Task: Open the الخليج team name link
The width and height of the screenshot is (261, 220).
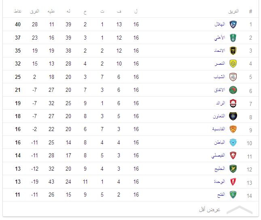Action: (220, 169)
